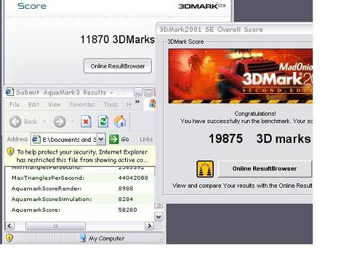Open the Forward button history dropdown
The image size is (341, 273).
73,121
